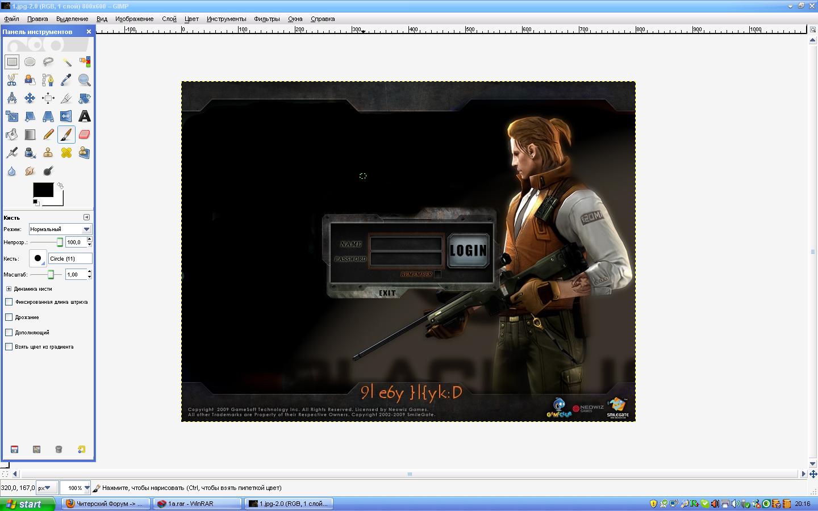Toggle Фиксированная длина штриха checkbox
818x511 pixels.
point(9,302)
